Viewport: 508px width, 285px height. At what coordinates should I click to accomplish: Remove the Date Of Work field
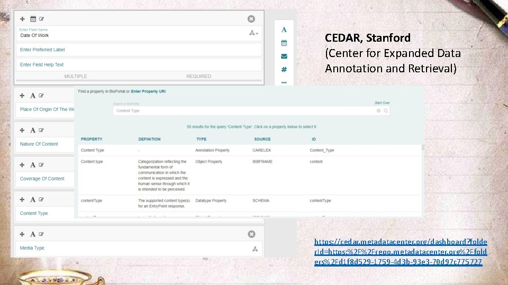(x=251, y=19)
